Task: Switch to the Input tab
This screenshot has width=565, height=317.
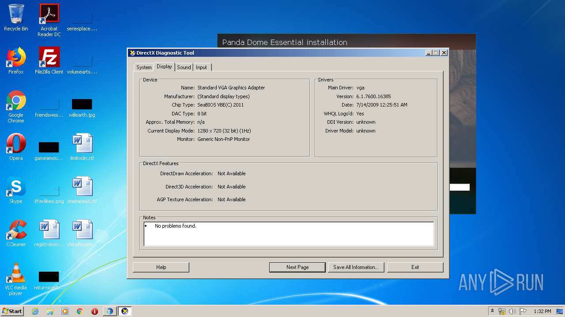Action: tap(202, 67)
